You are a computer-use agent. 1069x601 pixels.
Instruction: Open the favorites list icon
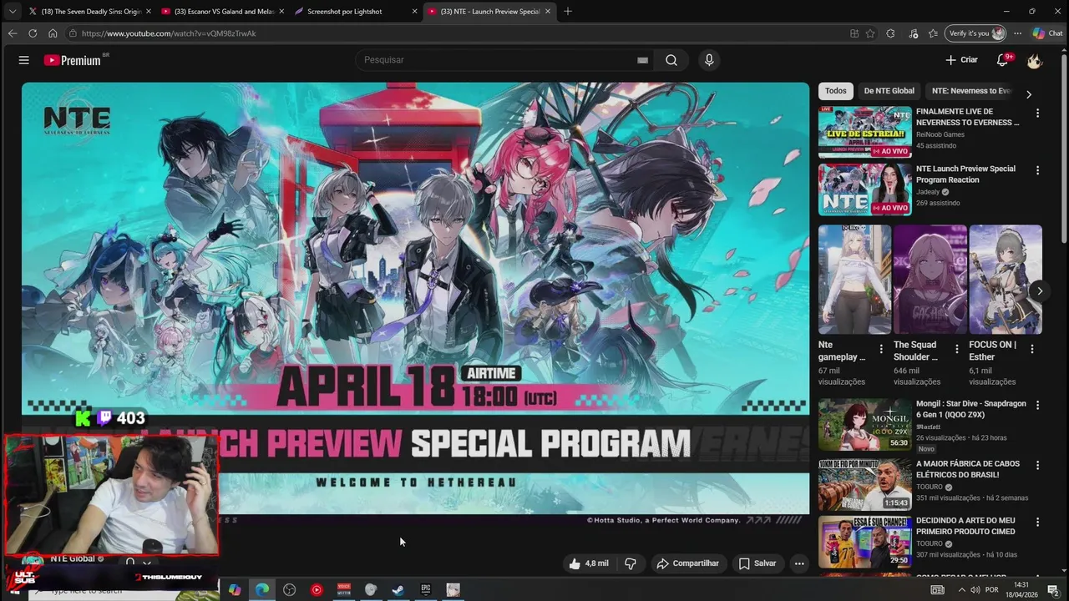coord(933,33)
